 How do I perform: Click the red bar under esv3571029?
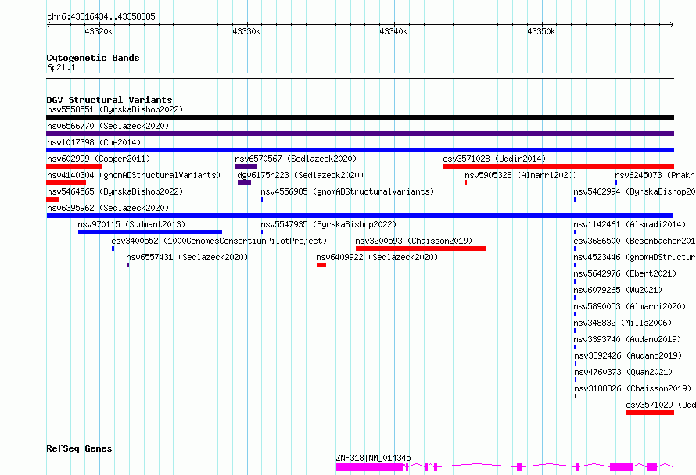[x=651, y=412]
